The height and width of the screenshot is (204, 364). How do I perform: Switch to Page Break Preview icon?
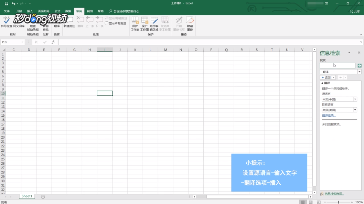click(x=319, y=202)
